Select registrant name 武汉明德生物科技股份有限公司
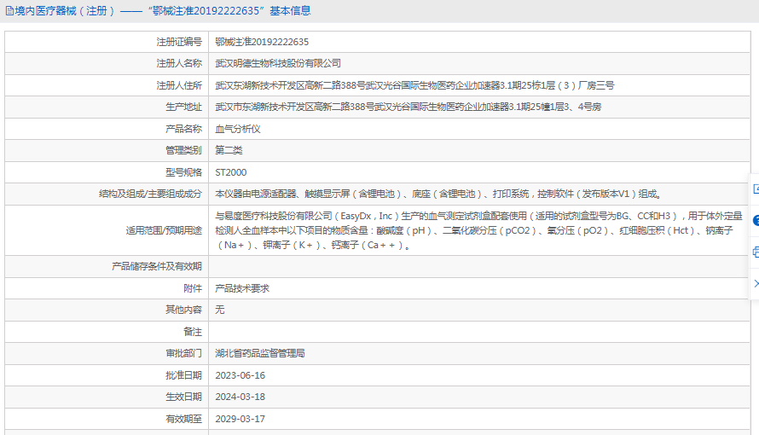 [x=278, y=63]
